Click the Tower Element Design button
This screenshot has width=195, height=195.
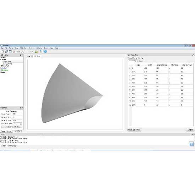[12, 127]
